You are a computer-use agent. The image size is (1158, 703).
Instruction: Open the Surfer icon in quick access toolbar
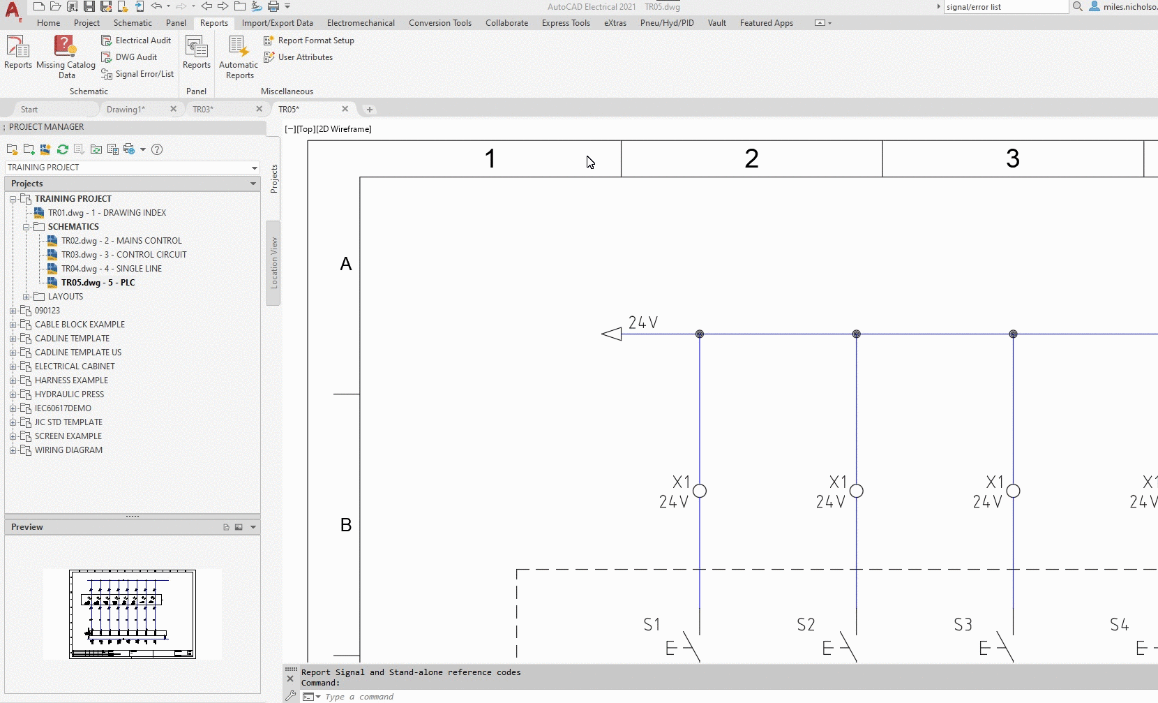257,6
